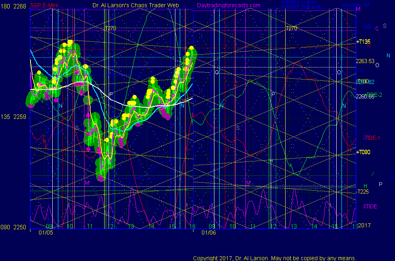Click the white P symbol in right margin

pyautogui.click(x=381, y=184)
